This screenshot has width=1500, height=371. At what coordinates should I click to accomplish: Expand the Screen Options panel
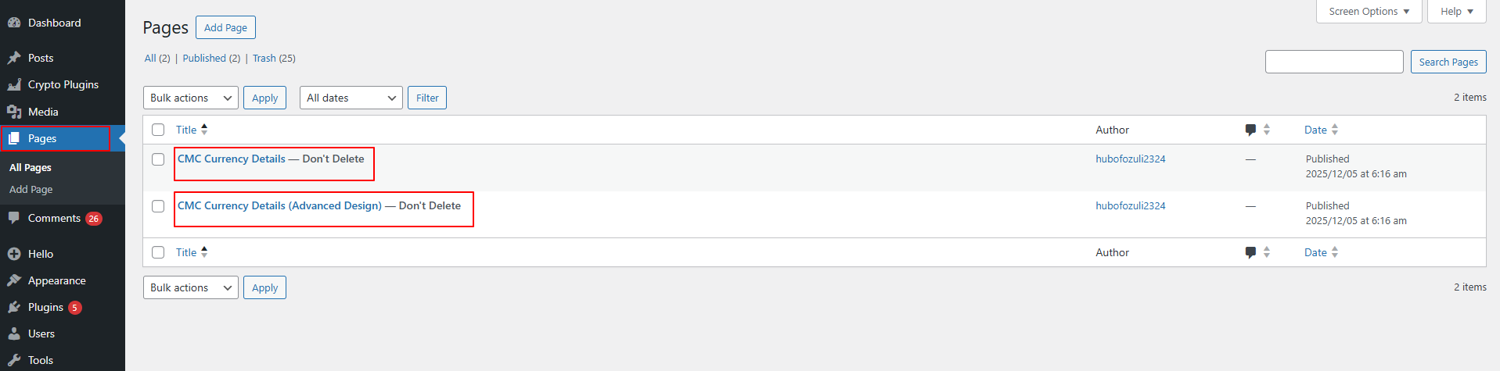1369,12
